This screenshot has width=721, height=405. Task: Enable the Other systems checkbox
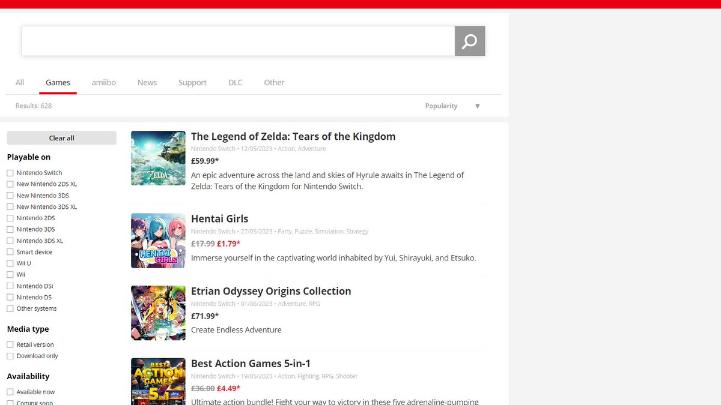[x=10, y=308]
